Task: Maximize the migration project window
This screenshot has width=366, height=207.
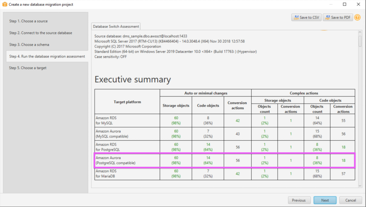Action: coord(344,5)
